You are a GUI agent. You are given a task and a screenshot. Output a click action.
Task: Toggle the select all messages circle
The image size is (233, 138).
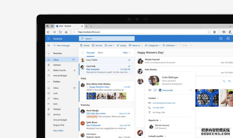83,53
